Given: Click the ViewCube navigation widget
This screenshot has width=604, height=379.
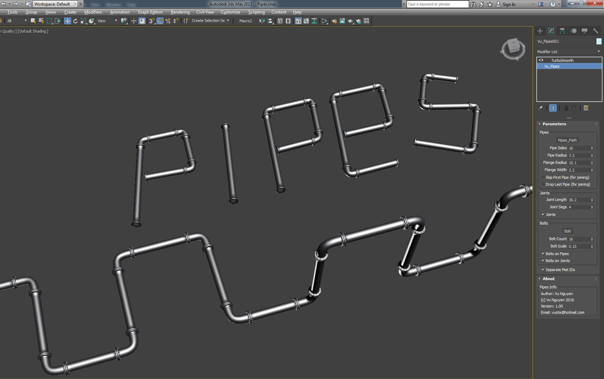Looking at the screenshot, I should pos(513,48).
